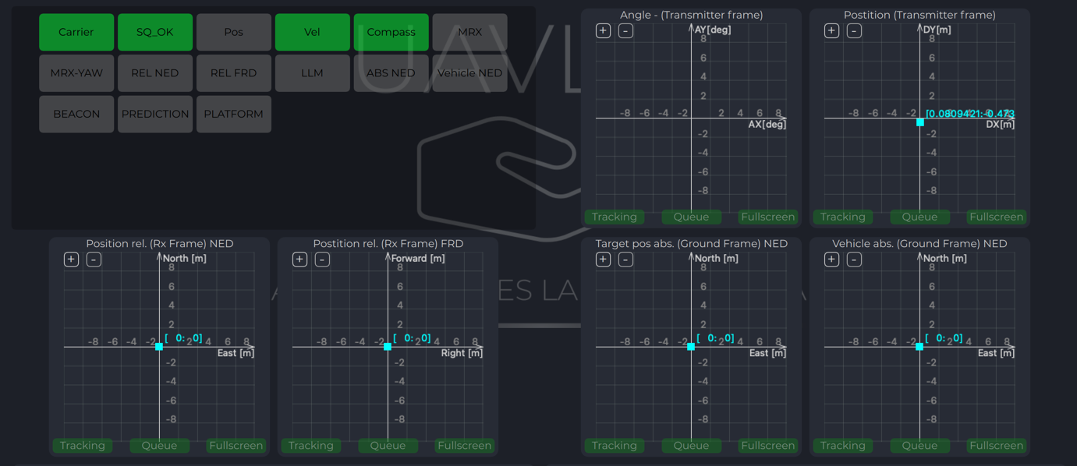The width and height of the screenshot is (1077, 466).
Task: Select cyan marker in Position rel. NED plot
Action: point(159,347)
